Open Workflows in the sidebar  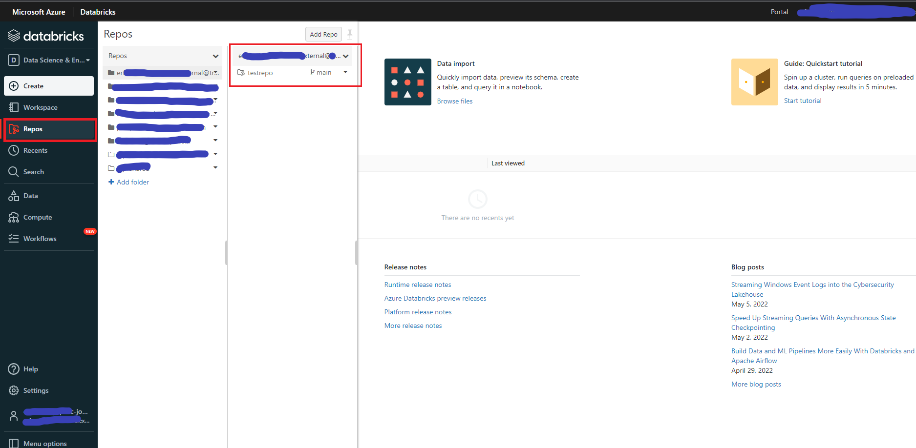pos(49,239)
